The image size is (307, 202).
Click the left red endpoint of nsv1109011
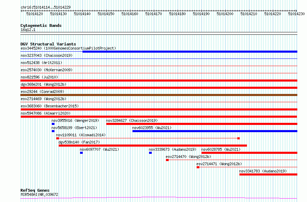pos(58,138)
